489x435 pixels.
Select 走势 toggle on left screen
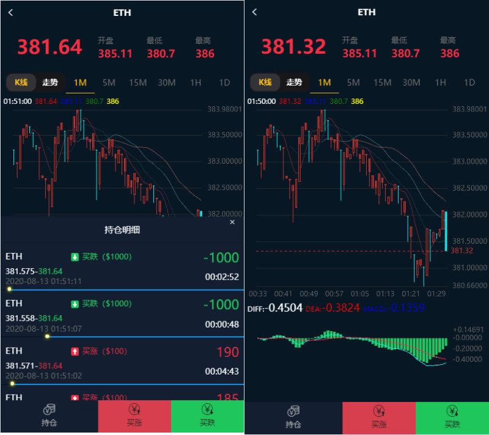pos(50,82)
